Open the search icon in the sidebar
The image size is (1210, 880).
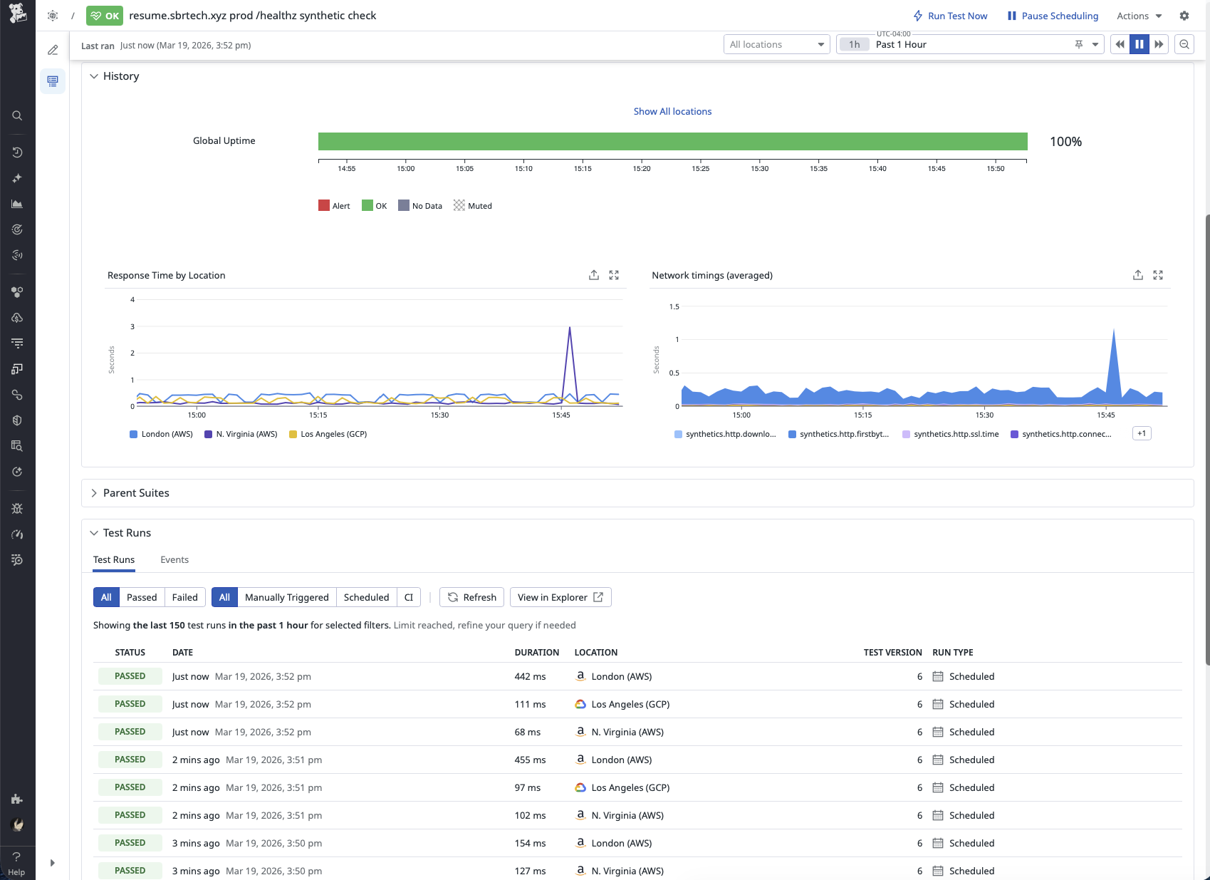point(17,115)
